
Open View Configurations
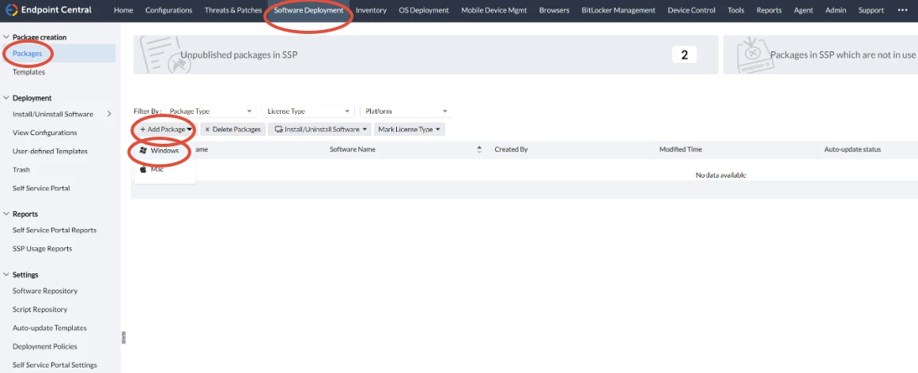coord(44,133)
